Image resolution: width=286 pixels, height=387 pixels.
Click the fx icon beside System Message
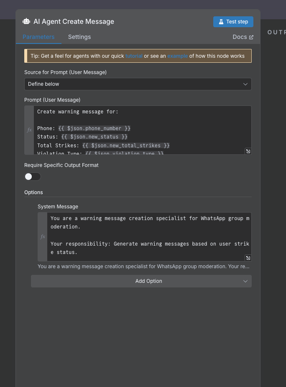pyautogui.click(x=43, y=237)
